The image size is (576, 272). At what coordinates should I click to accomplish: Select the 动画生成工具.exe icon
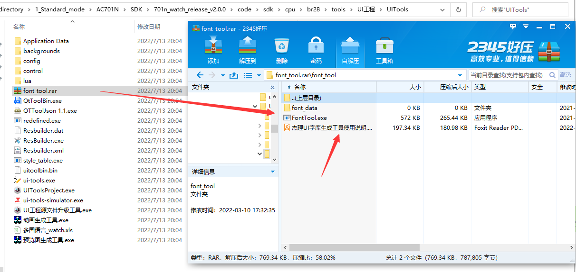click(18, 220)
